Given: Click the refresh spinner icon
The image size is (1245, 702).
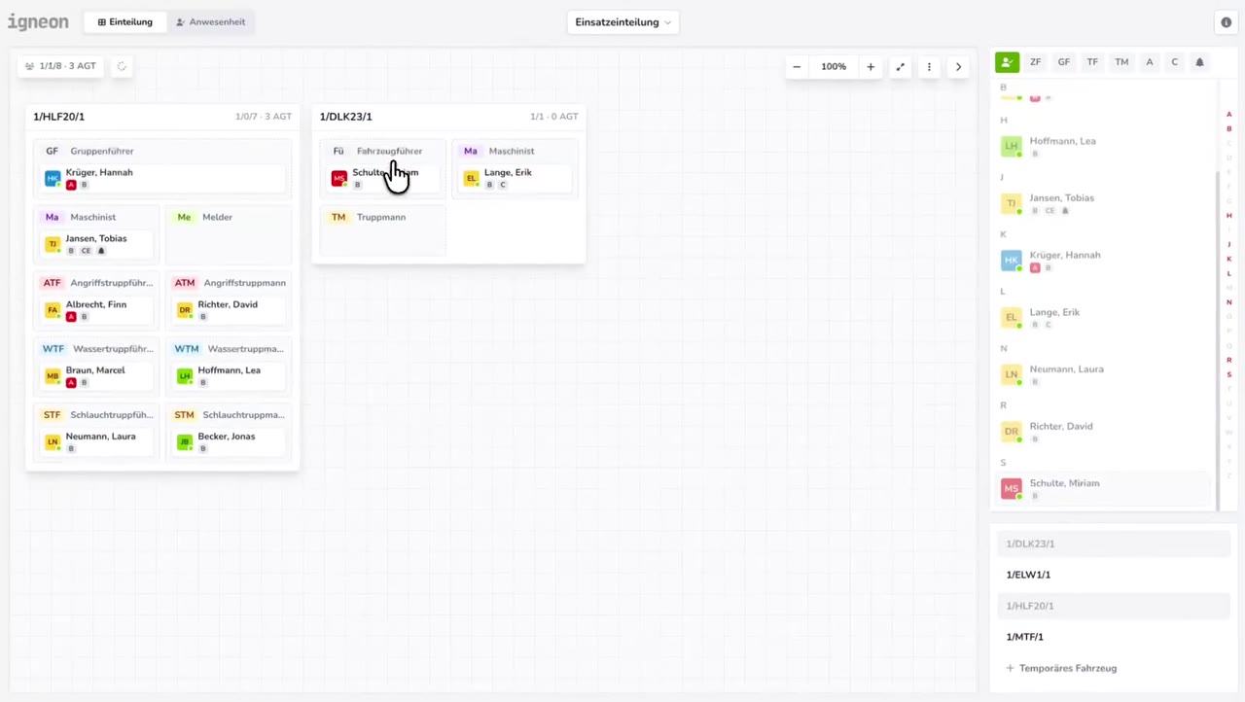Looking at the screenshot, I should coord(122,66).
